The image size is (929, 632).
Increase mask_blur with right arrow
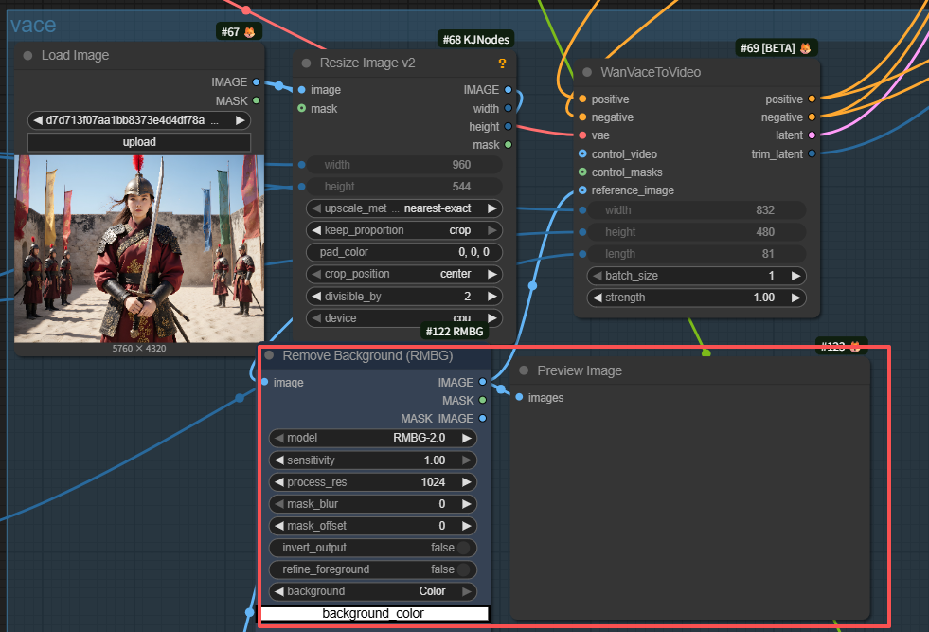[467, 504]
